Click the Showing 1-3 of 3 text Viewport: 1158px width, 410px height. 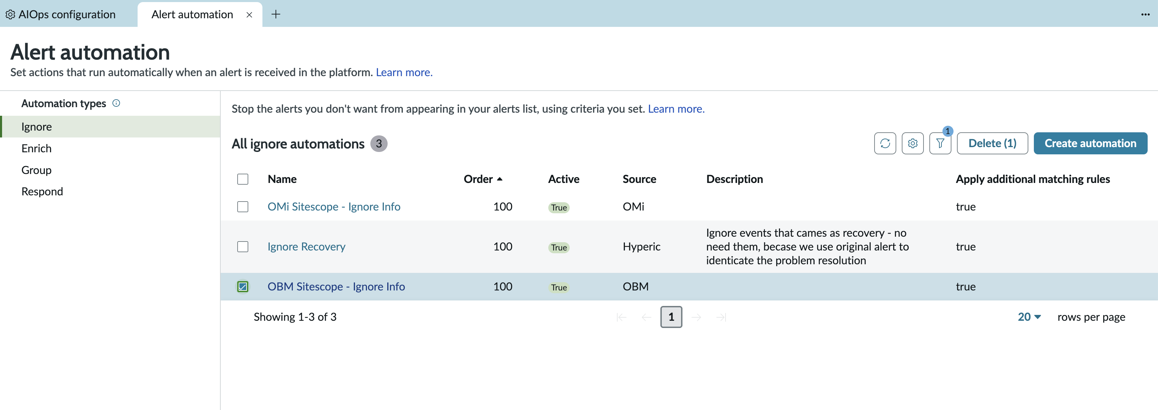(x=295, y=317)
